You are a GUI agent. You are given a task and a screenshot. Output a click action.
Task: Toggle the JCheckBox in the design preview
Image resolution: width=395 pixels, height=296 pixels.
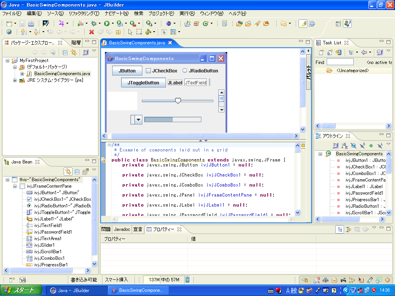pyautogui.click(x=148, y=71)
